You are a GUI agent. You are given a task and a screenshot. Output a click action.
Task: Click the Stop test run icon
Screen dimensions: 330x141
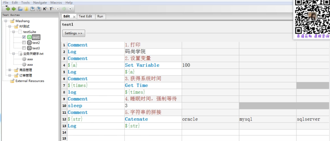coord(70,9)
